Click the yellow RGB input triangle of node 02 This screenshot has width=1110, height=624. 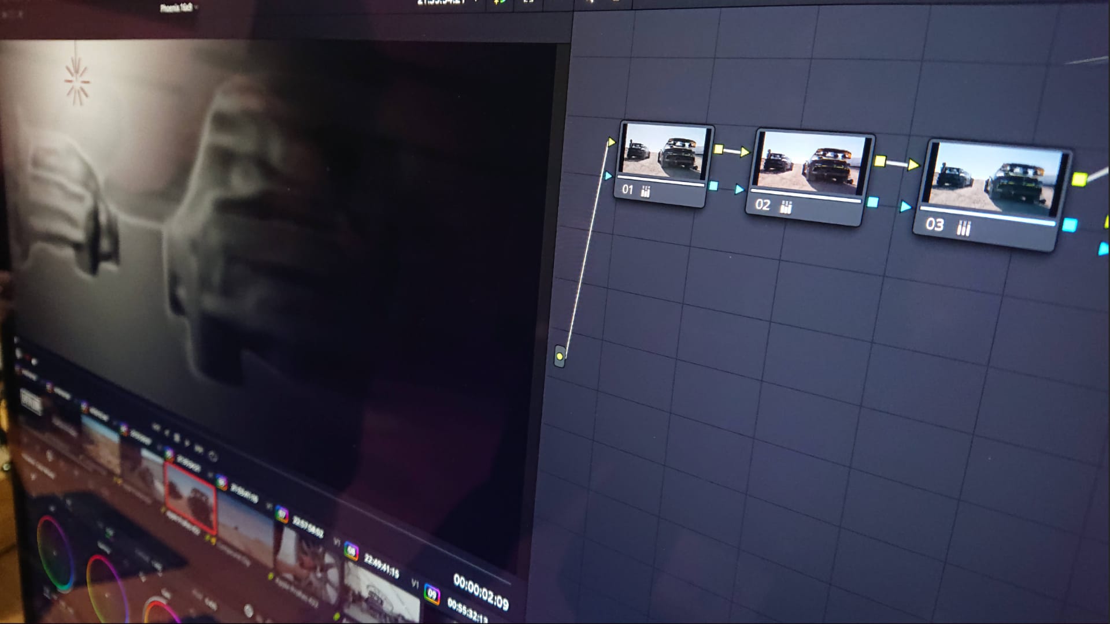pyautogui.click(x=745, y=152)
